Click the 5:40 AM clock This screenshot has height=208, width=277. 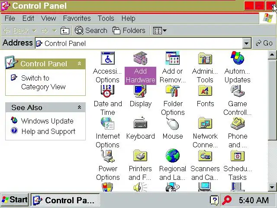pyautogui.click(x=254, y=200)
